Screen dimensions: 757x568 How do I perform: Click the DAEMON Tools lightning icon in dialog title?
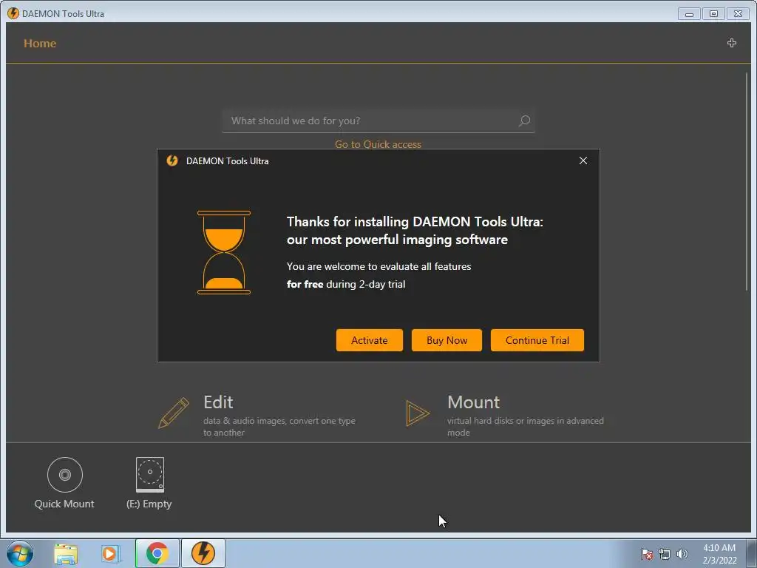pyautogui.click(x=172, y=160)
